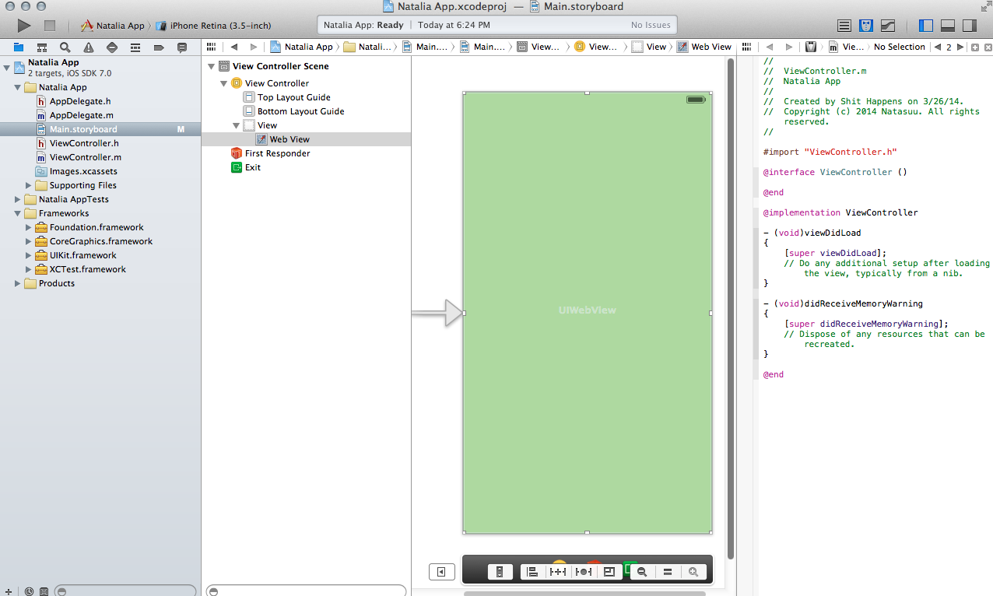
Task: Open the search navigator magnifier icon
Action: (x=65, y=47)
